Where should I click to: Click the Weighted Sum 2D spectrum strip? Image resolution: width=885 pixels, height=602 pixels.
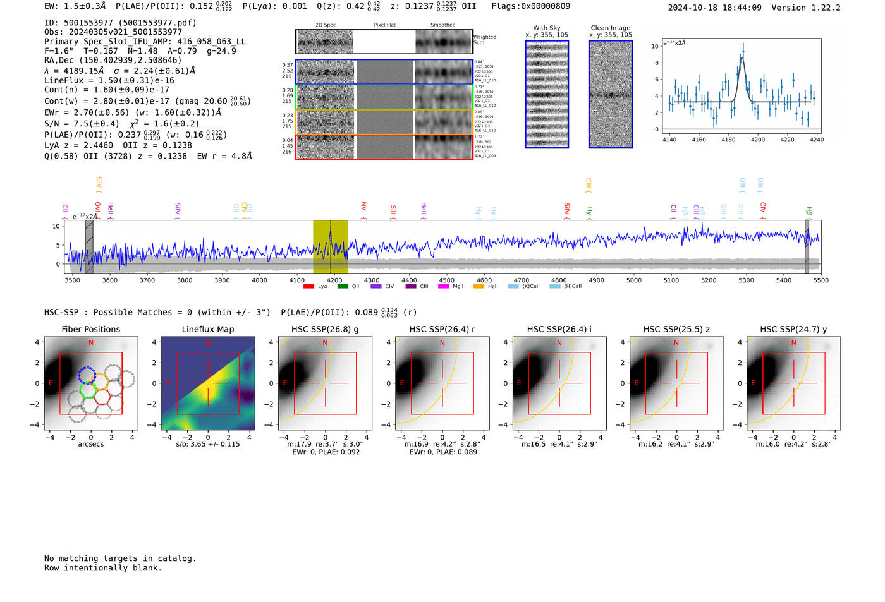(384, 42)
